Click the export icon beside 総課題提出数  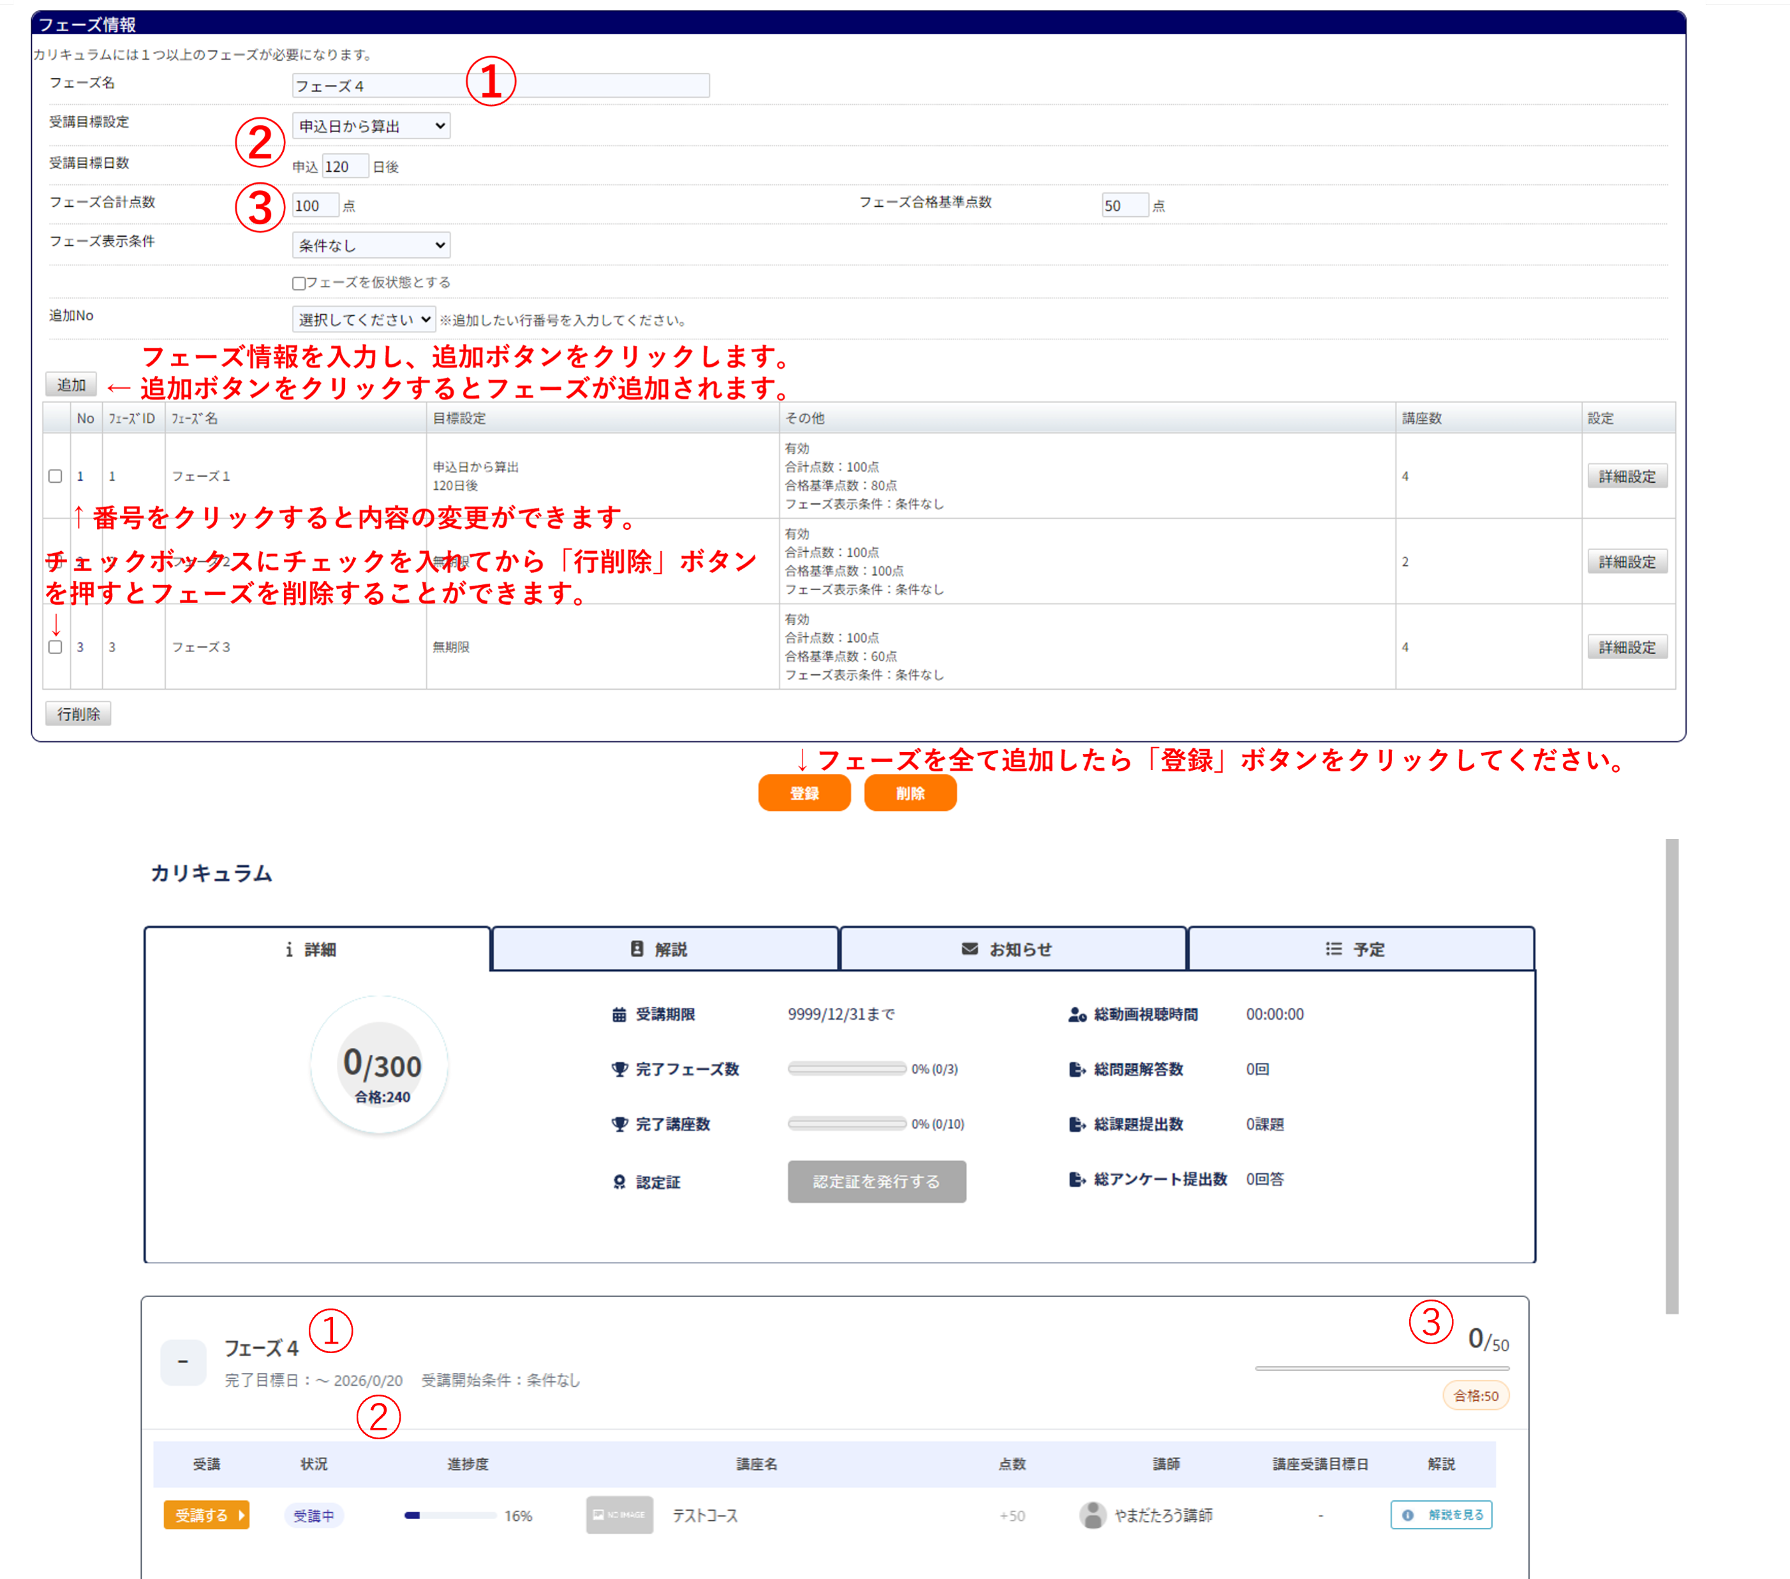tap(1077, 1125)
